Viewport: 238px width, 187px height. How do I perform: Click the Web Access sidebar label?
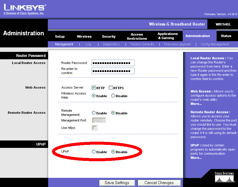pyautogui.click(x=35, y=87)
